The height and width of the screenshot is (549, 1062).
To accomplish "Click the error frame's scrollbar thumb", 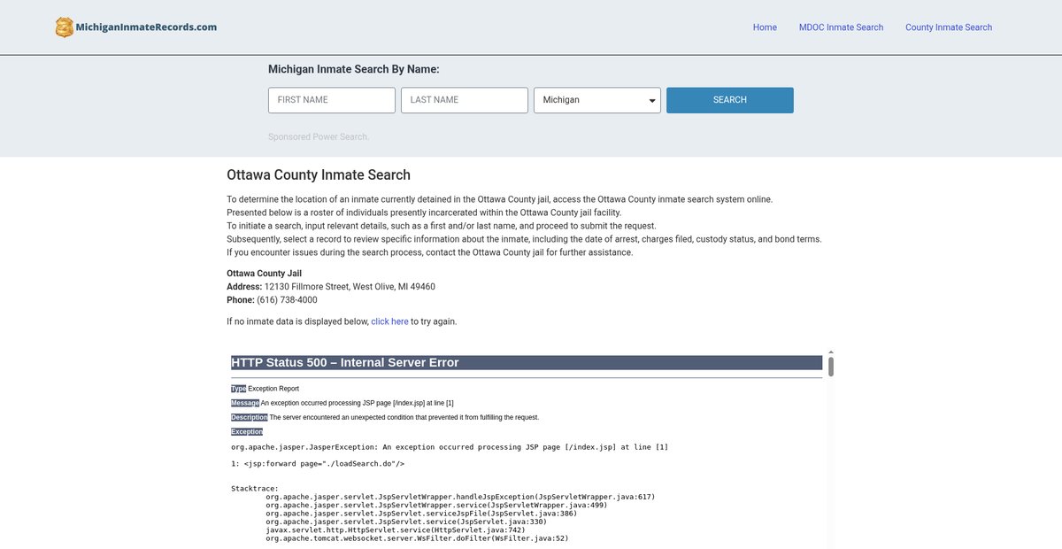I will click(831, 366).
